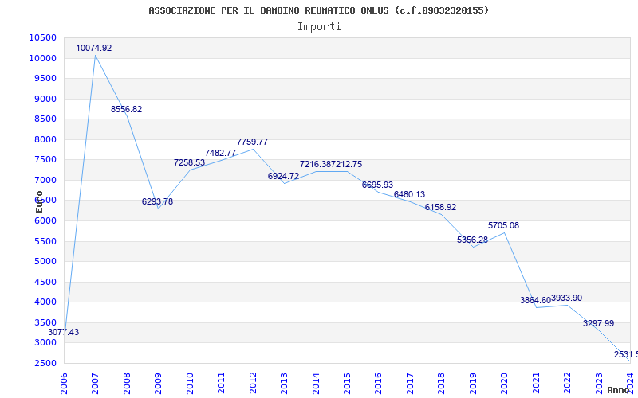Click the 2017 year axis label
This screenshot has width=638, height=398.
point(410,383)
